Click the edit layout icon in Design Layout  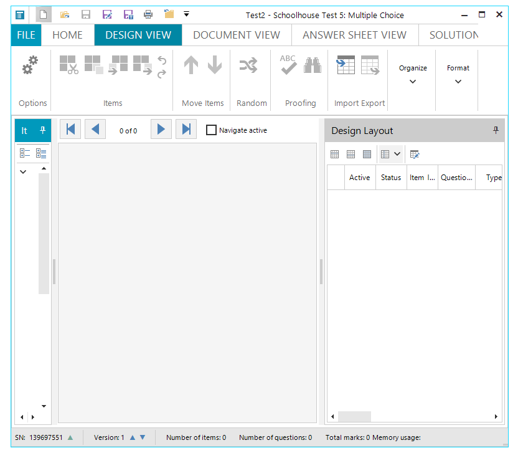[415, 154]
